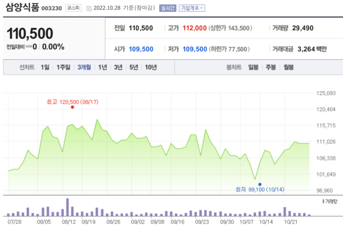Viewport: 343px width, 232px height.
Task: Click the 96,960 y-axis label
Action: point(325,191)
